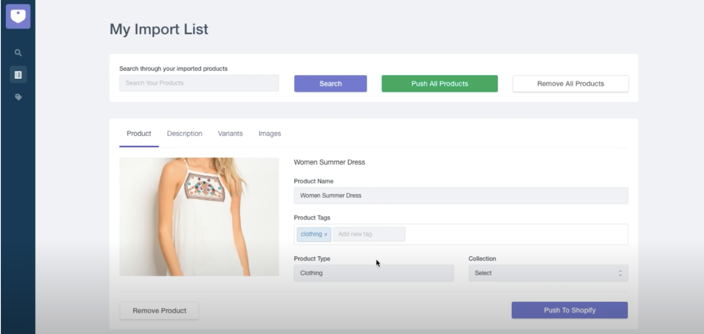Click the Remove Product button
Screen dimensions: 704x334
[x=159, y=311]
